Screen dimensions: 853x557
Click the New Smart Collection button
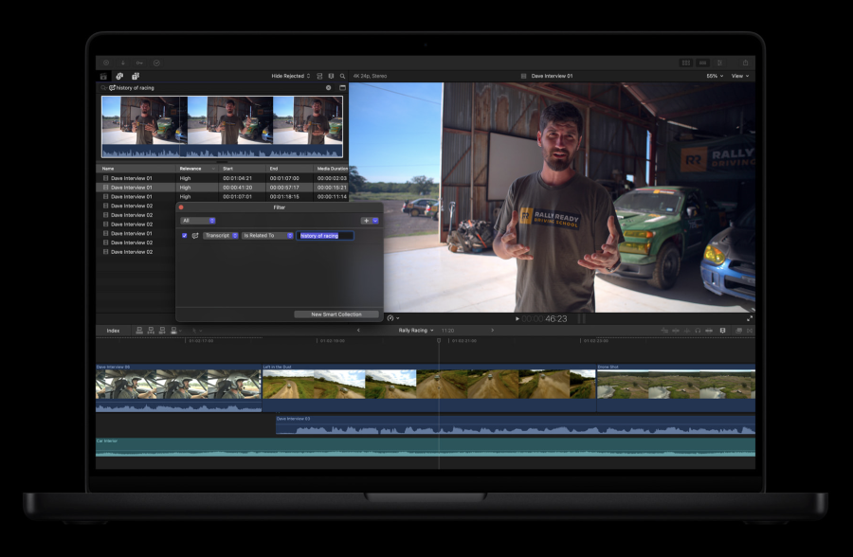click(x=335, y=314)
